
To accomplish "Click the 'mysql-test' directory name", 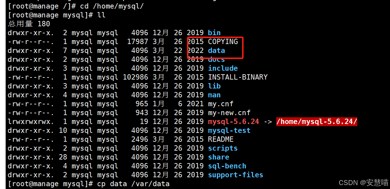I will pos(229,131).
